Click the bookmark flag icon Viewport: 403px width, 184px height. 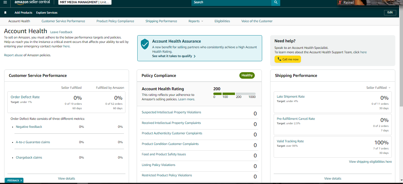point(5,13)
